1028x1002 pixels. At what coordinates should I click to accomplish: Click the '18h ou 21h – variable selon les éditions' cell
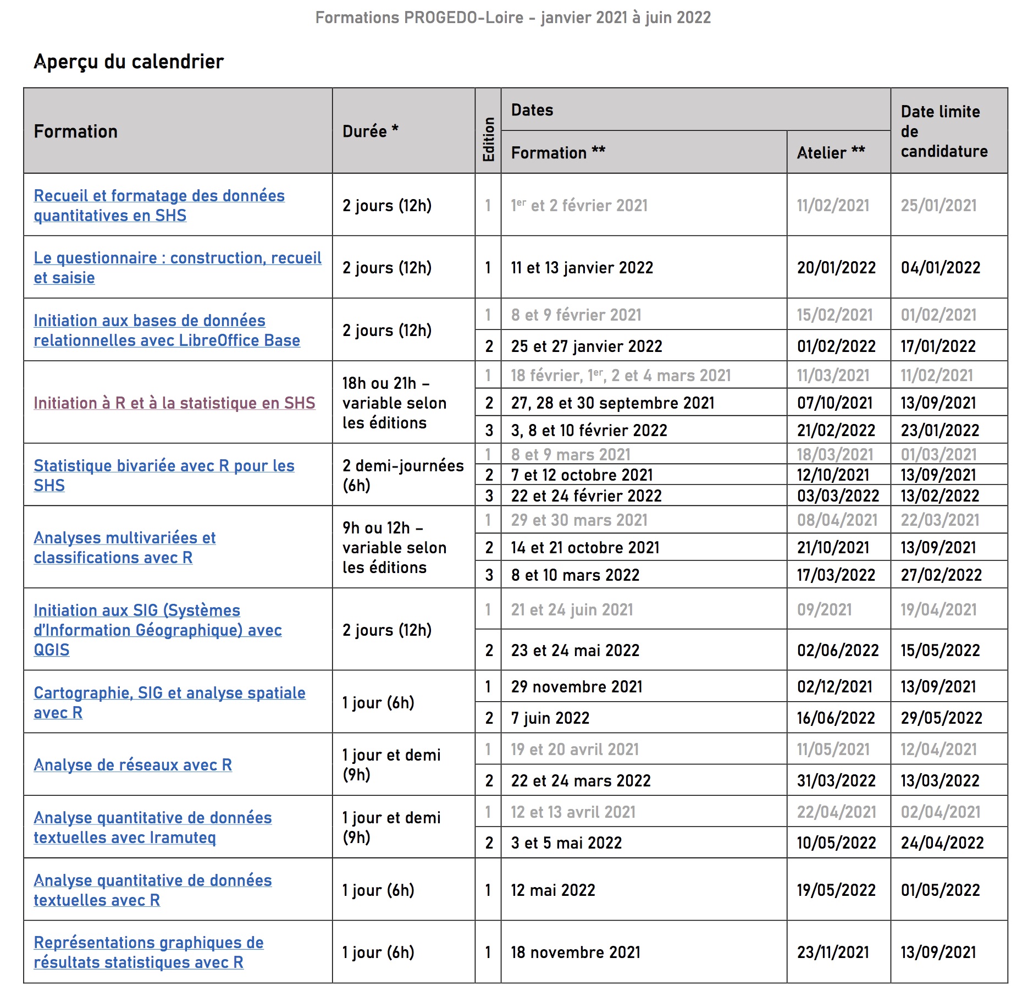(404, 403)
